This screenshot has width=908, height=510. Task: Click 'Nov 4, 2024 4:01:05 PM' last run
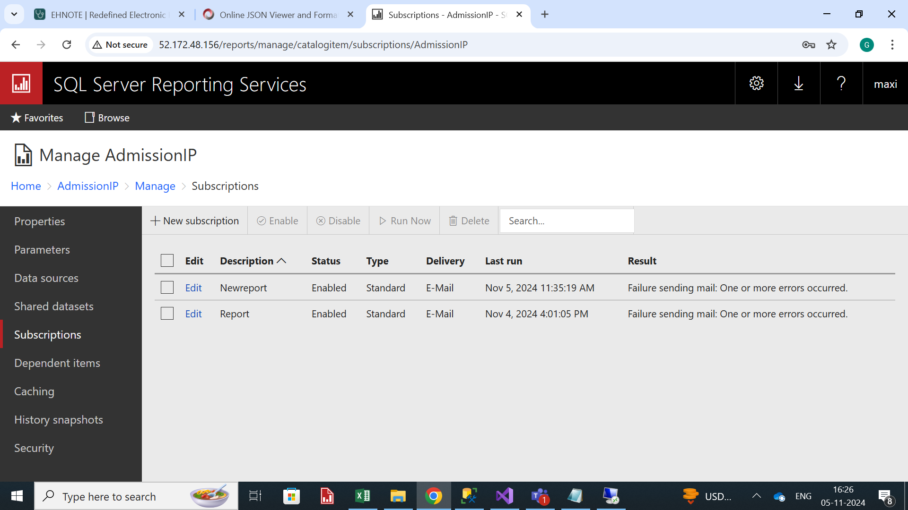537,314
